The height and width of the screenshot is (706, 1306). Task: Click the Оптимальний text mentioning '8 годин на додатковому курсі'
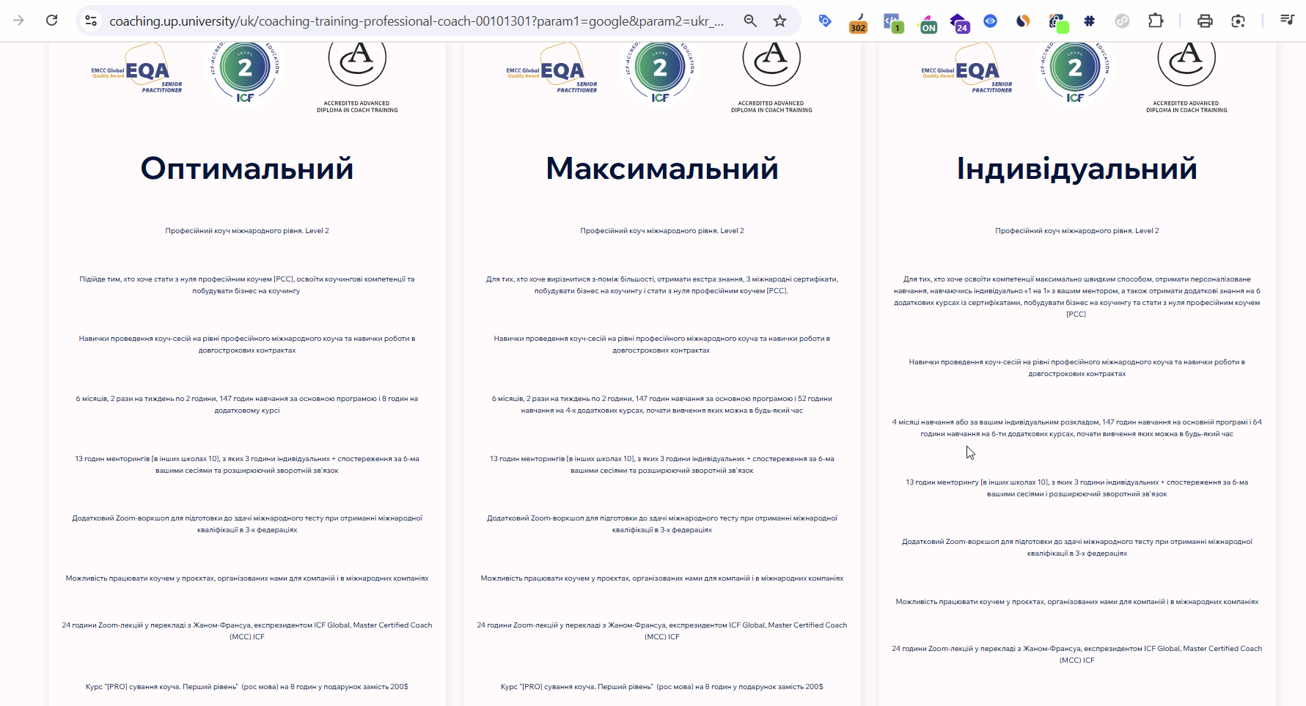coord(247,405)
